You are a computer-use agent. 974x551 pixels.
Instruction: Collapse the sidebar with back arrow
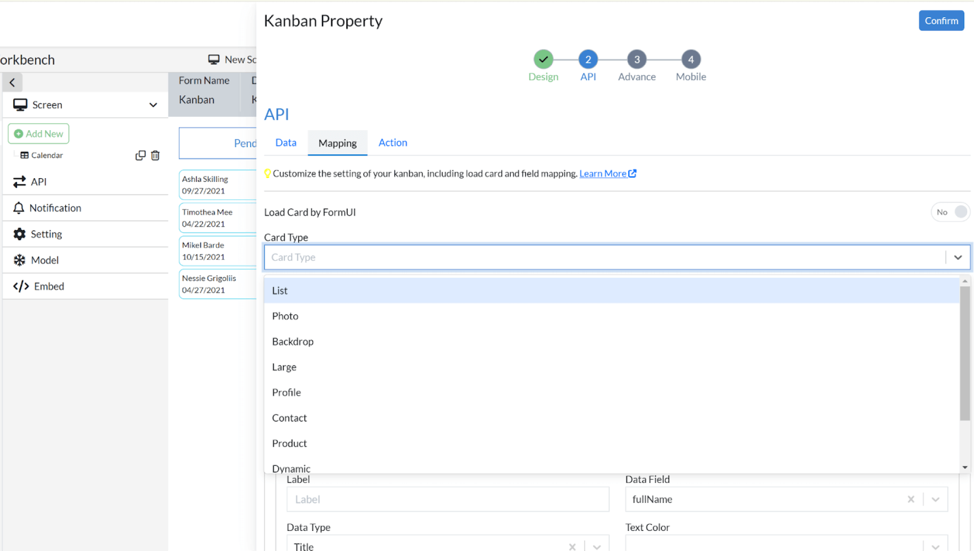[x=12, y=82]
